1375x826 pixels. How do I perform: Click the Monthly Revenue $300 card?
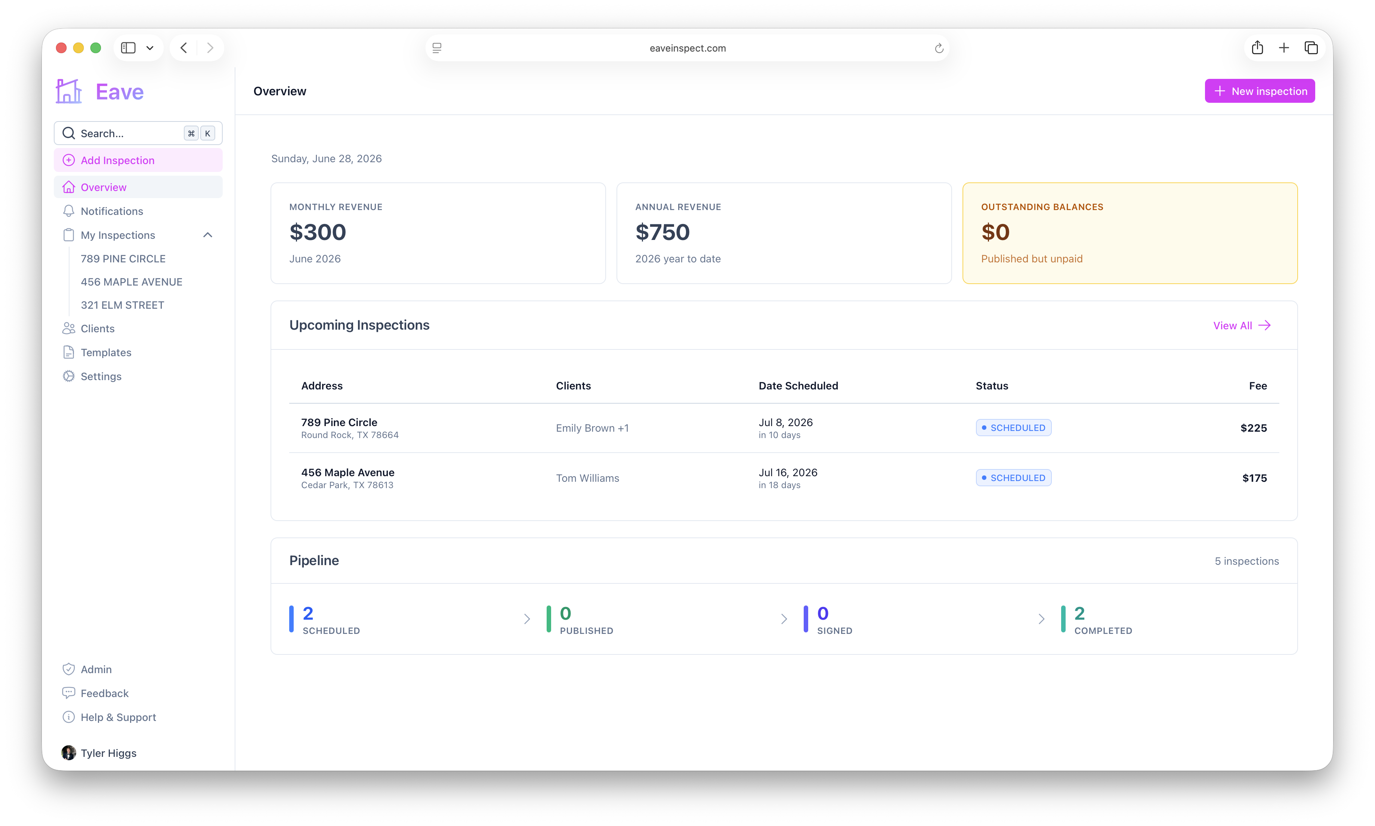coord(438,233)
